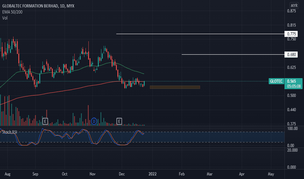304x179 pixels.
Task: Click the 0.775 price line label
Action: tap(291, 34)
